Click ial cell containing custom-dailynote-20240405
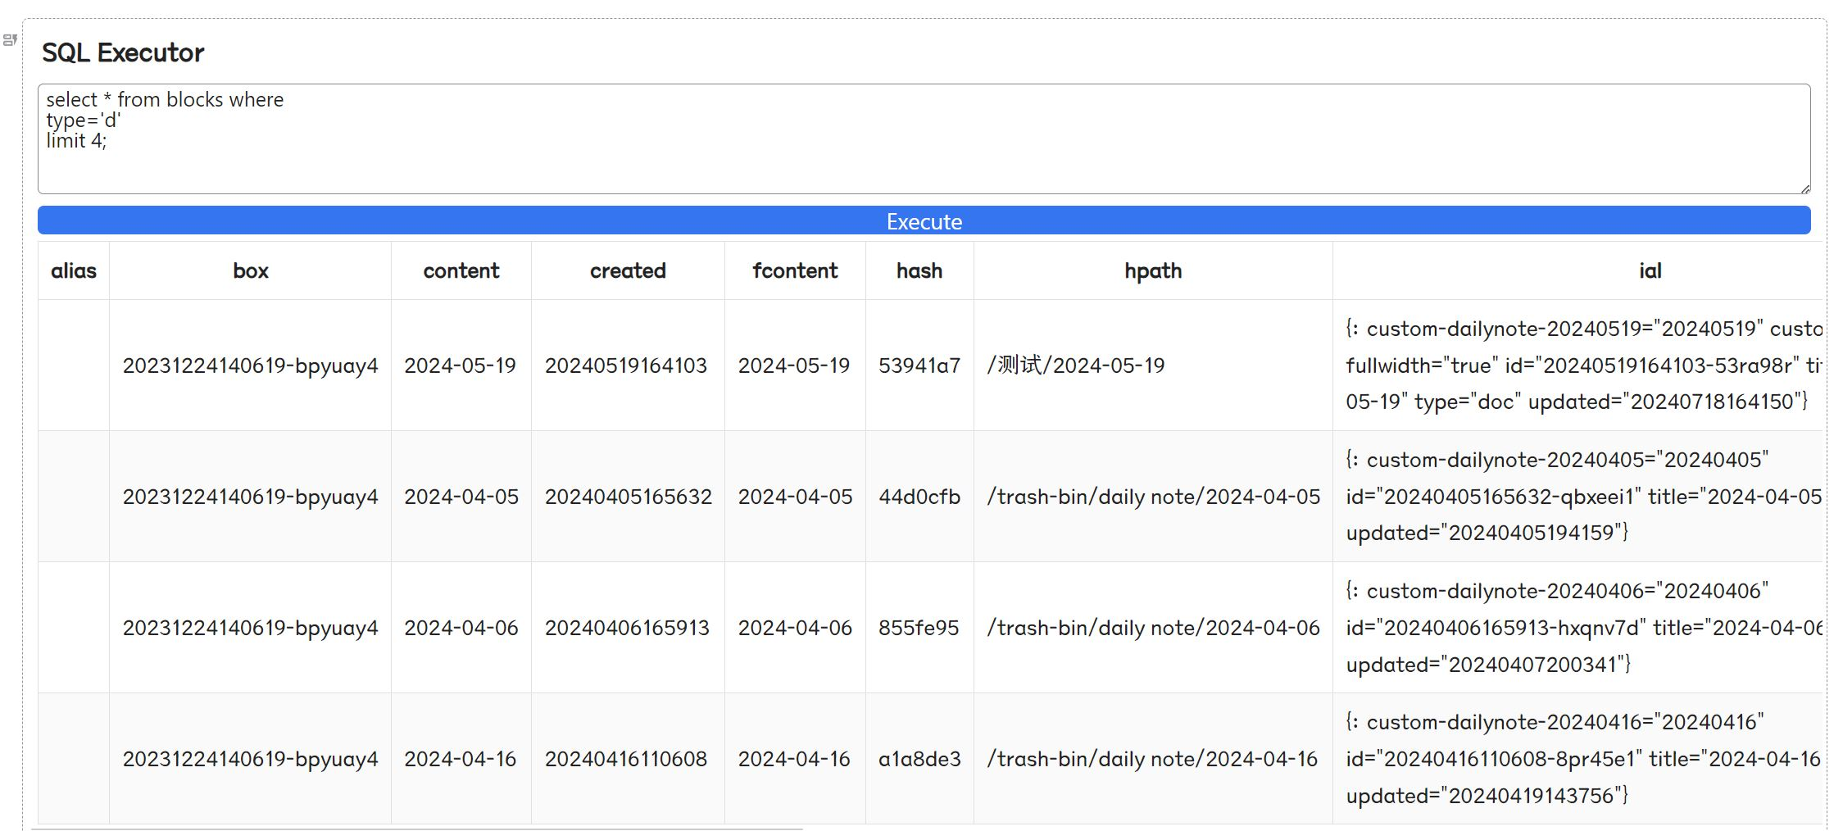The width and height of the screenshot is (1843, 831). [x=1577, y=497]
